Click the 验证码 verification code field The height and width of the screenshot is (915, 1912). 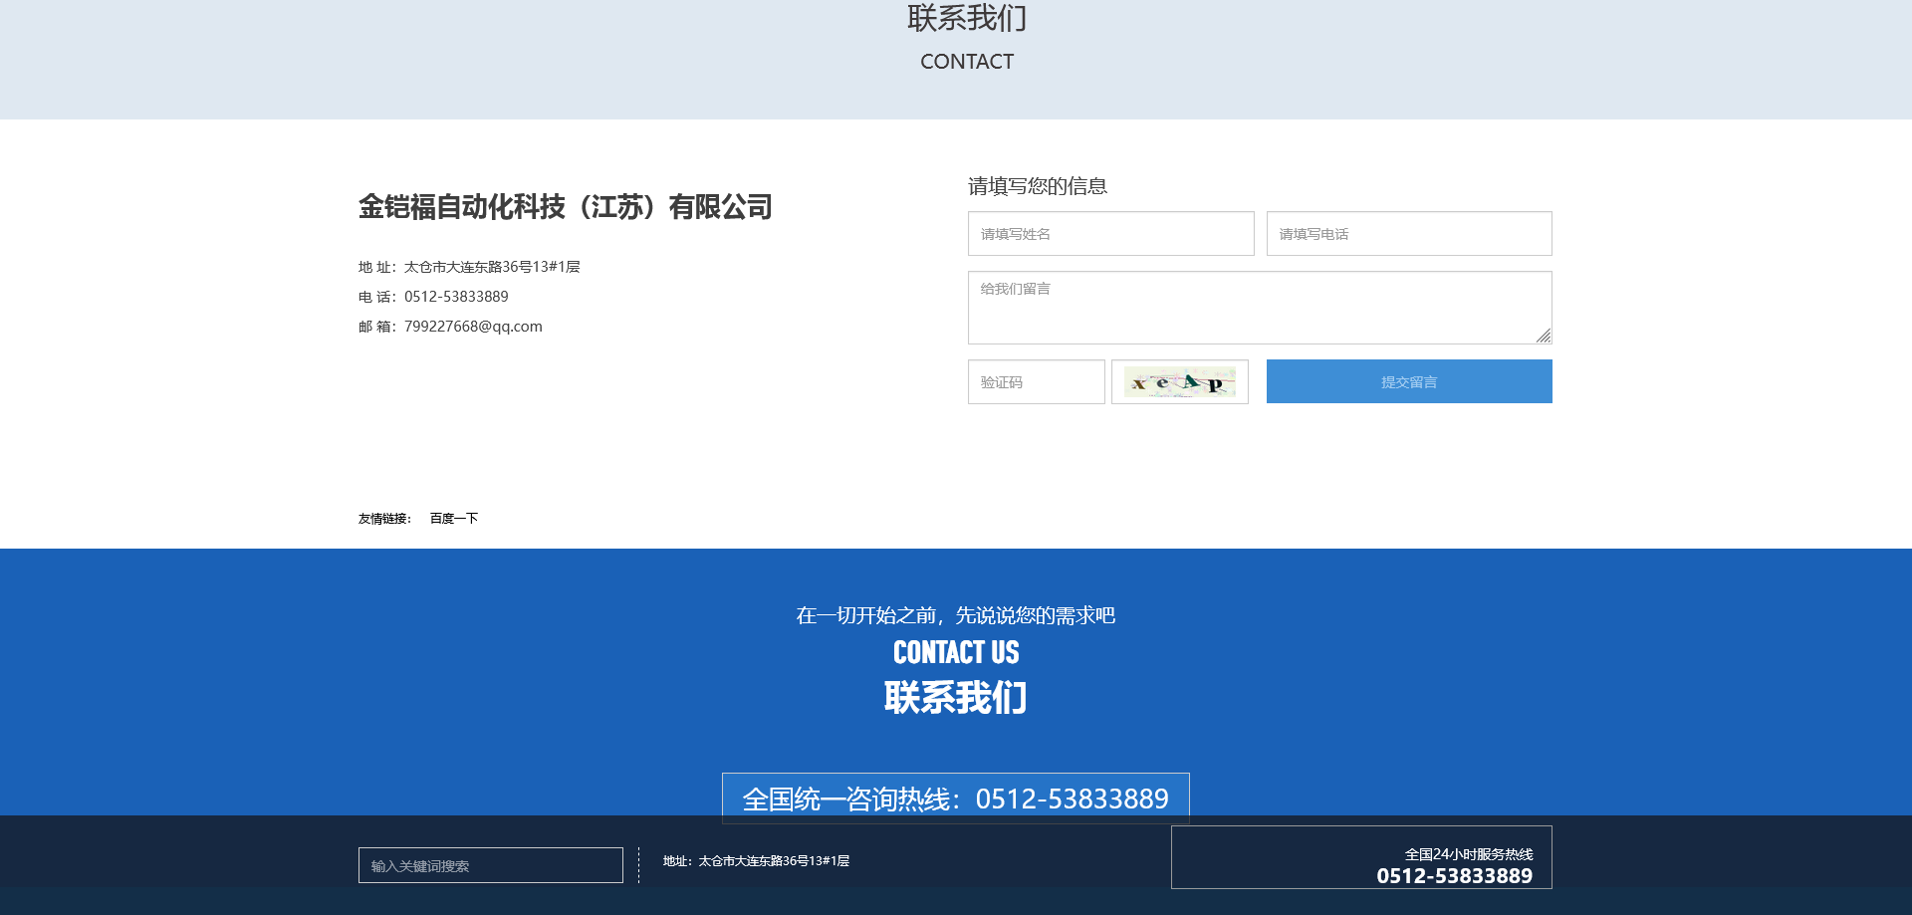click(x=1036, y=381)
